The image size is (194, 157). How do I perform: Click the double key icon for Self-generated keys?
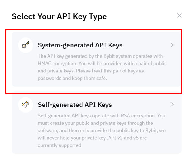(x=25, y=104)
